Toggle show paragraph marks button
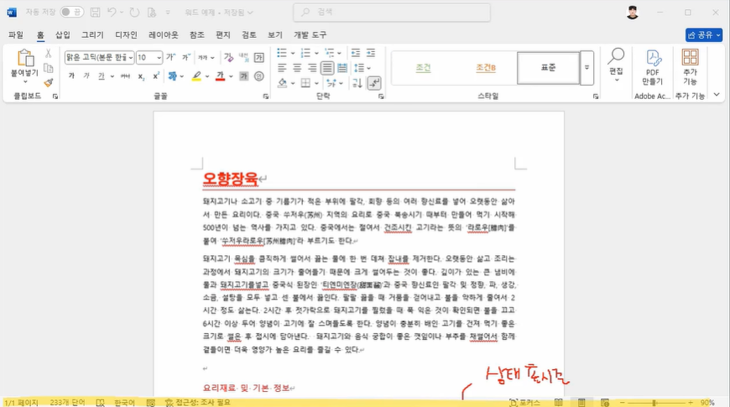Viewport: 730px width, 407px height. point(373,83)
